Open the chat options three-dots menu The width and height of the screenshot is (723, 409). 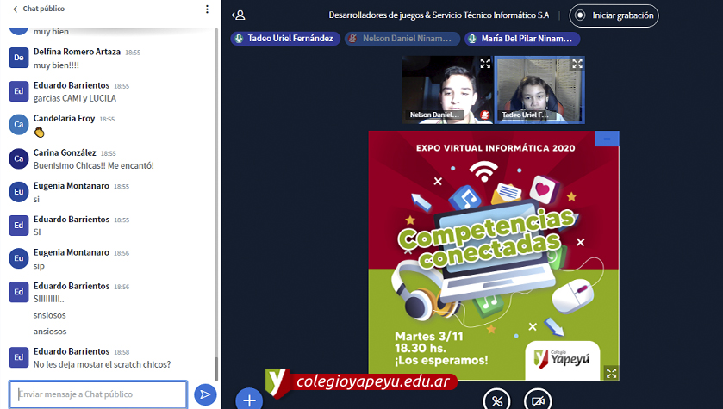207,9
